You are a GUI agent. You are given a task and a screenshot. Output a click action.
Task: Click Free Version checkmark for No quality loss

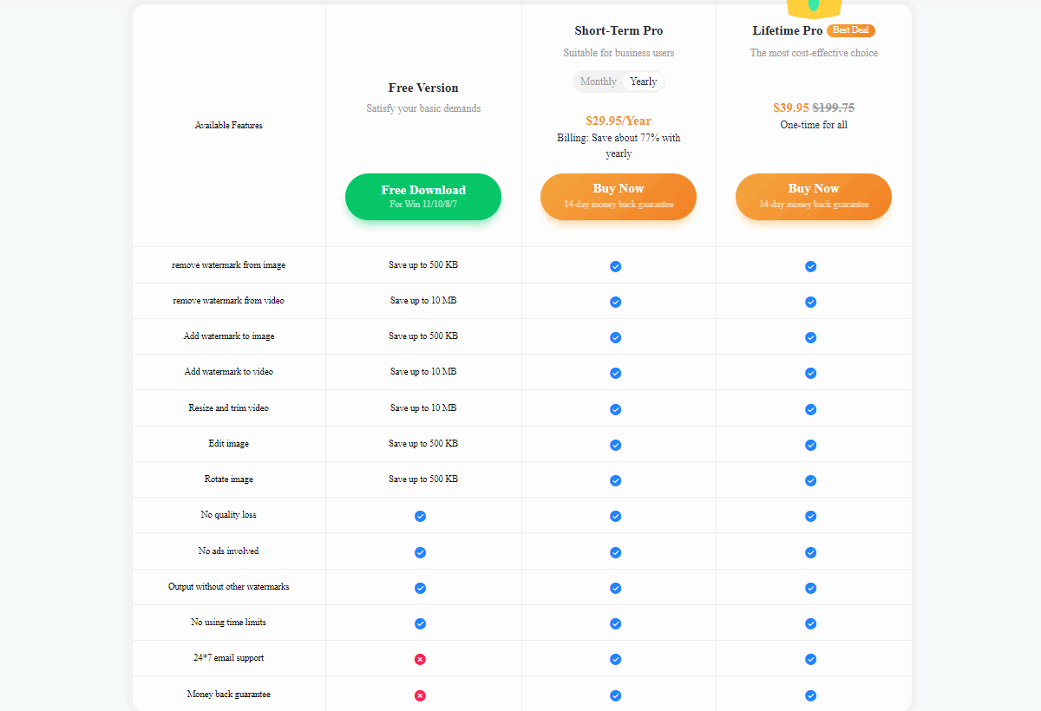[x=420, y=516]
